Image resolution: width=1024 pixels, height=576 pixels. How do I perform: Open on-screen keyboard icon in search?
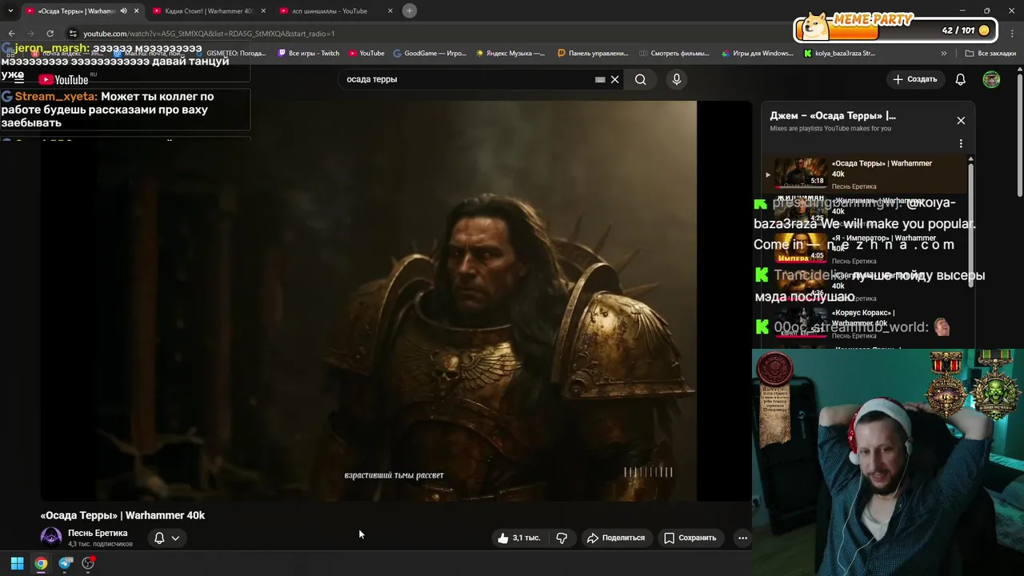click(x=600, y=79)
